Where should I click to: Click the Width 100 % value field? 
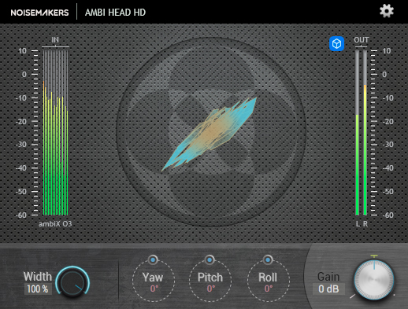coord(38,289)
